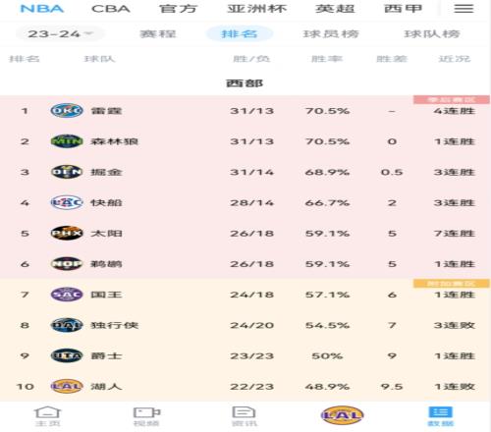Viewport: 491px width, 432px height.
Task: Tap the PHX Suns team logo
Action: [x=67, y=234]
